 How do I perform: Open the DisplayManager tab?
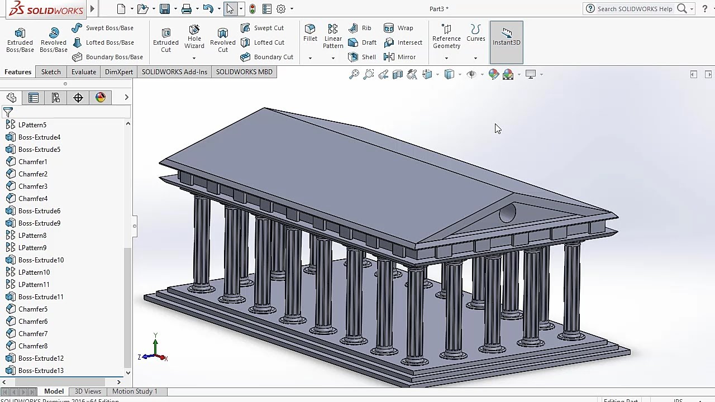pos(101,98)
